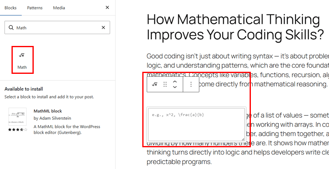Close the block inserter panel

(x=107, y=8)
